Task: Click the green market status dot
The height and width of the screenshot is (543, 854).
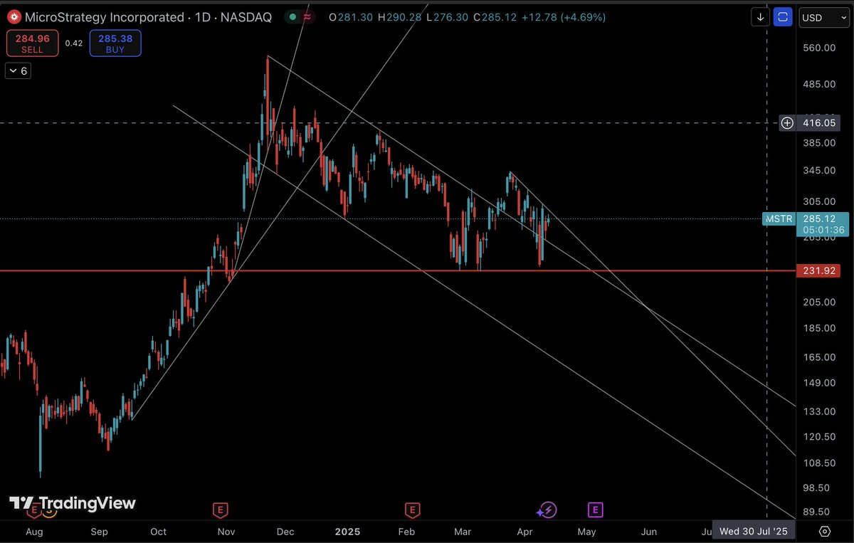Action: [292, 17]
